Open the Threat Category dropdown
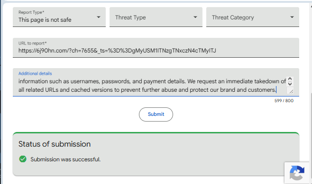The height and width of the screenshot is (184, 312). pos(253,17)
